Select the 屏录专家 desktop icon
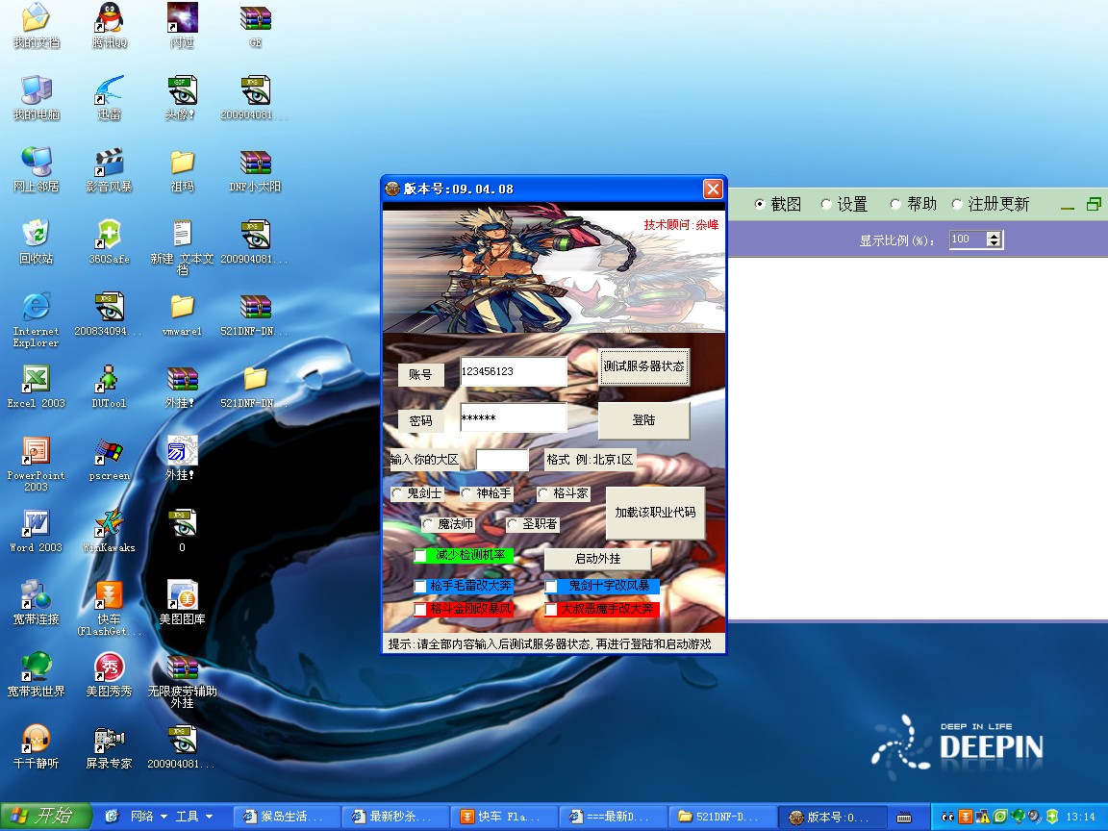Image resolution: width=1108 pixels, height=831 pixels. (109, 746)
